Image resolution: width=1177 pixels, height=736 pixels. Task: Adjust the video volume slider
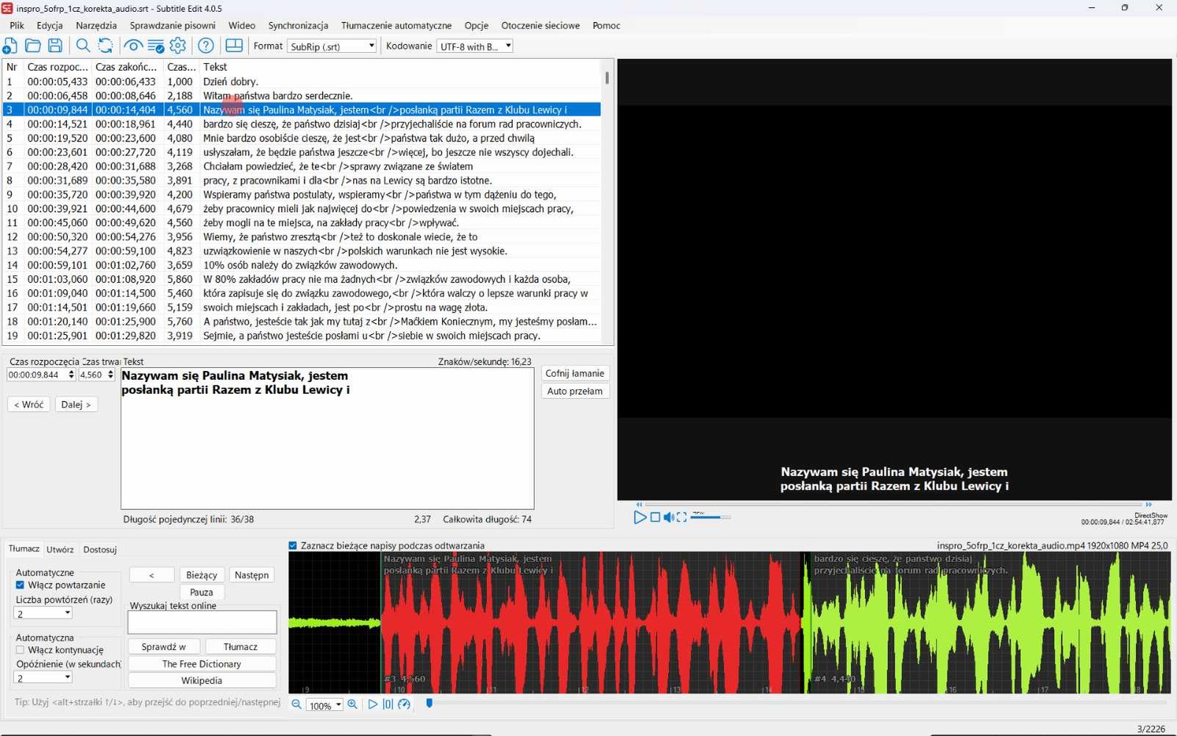click(710, 517)
